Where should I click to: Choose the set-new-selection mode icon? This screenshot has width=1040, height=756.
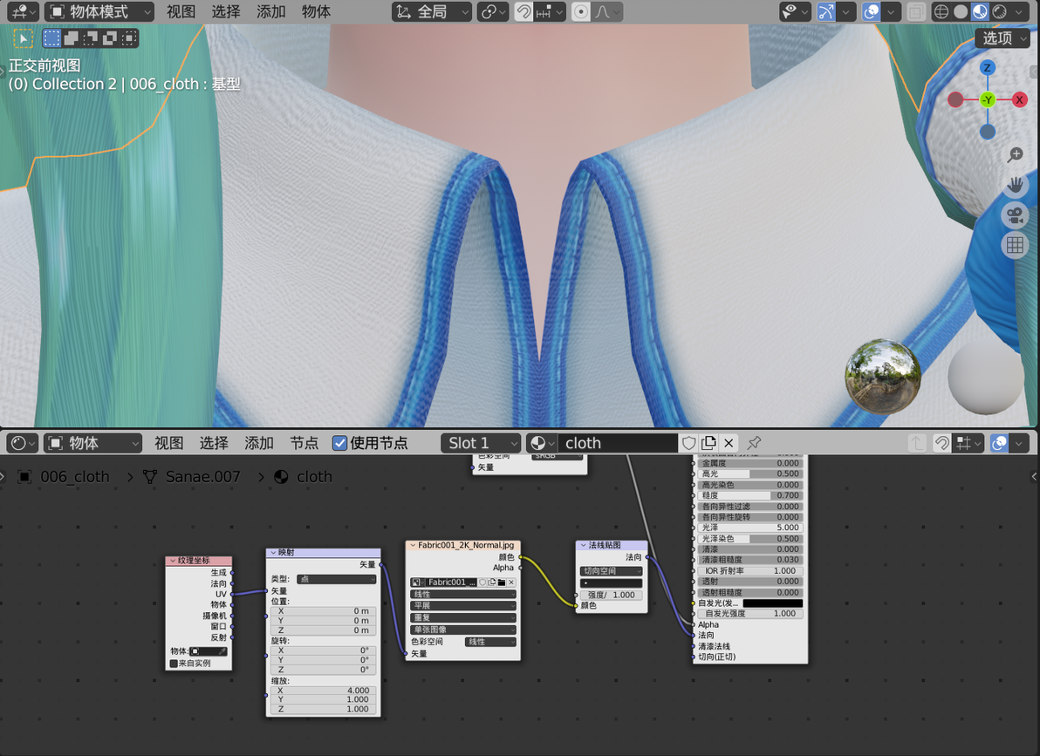(51, 38)
